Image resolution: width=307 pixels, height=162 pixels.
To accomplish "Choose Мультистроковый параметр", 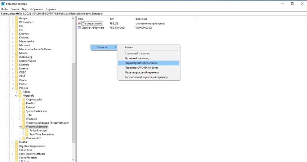I will click(x=148, y=72).
